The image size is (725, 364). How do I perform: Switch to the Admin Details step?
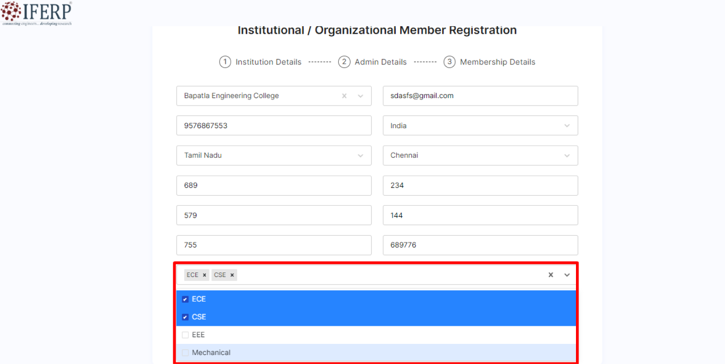pos(381,61)
